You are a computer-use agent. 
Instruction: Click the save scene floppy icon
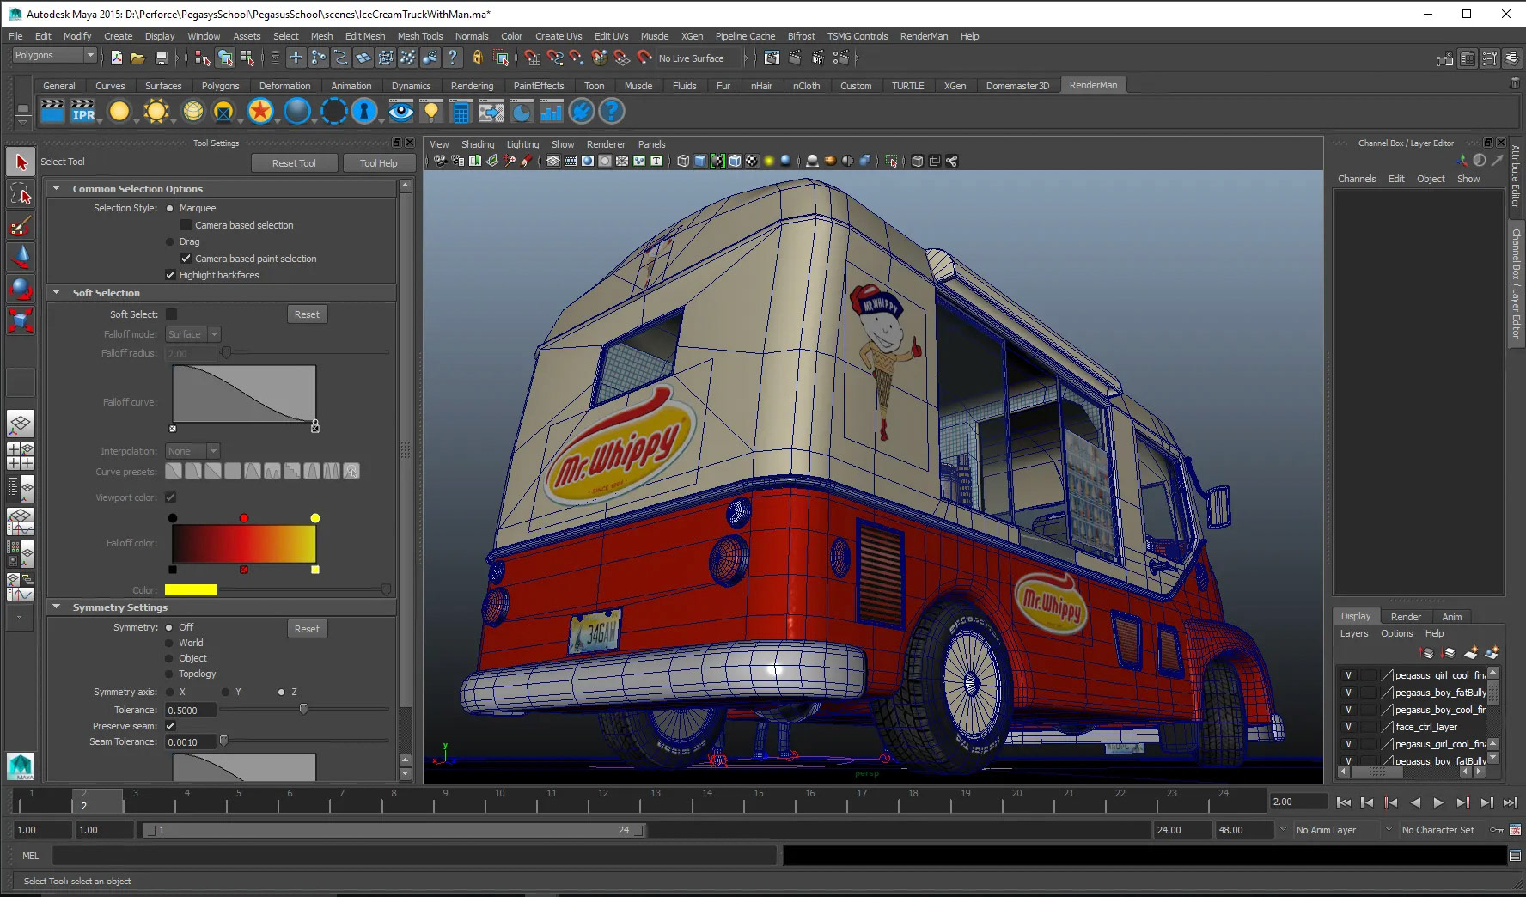[x=161, y=58]
